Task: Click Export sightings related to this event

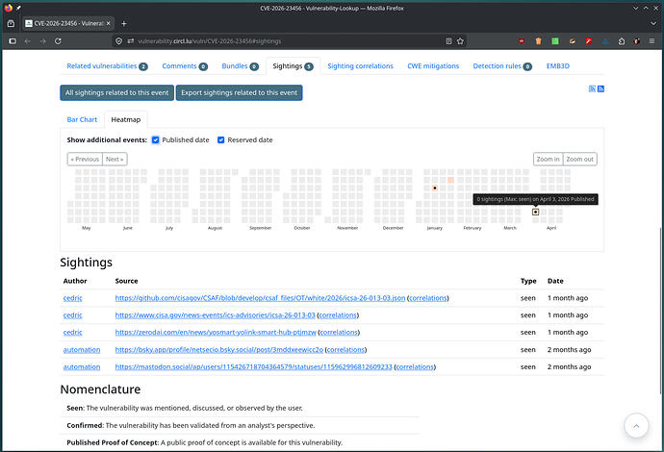Action: [240, 92]
